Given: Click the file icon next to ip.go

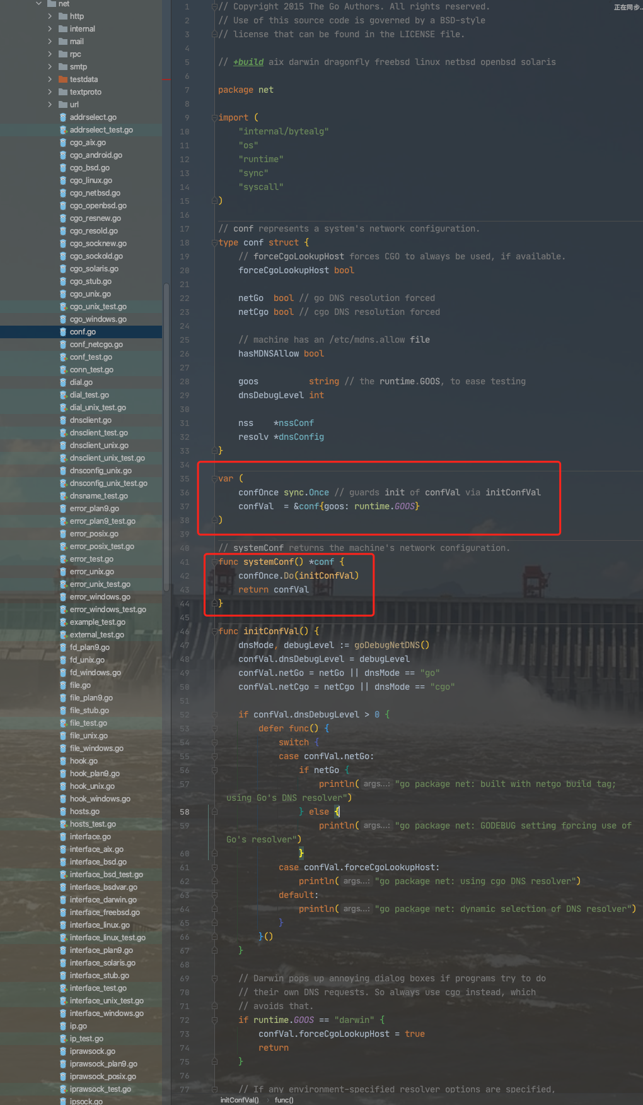Looking at the screenshot, I should (x=63, y=1026).
